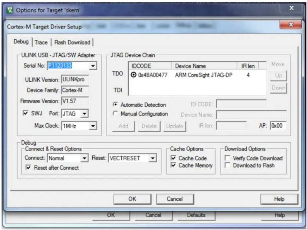Click OK in Options for Target window
The height and width of the screenshot is (230, 307).
[111, 215]
